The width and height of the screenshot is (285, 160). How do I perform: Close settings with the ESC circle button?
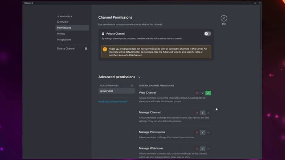pyautogui.click(x=224, y=18)
